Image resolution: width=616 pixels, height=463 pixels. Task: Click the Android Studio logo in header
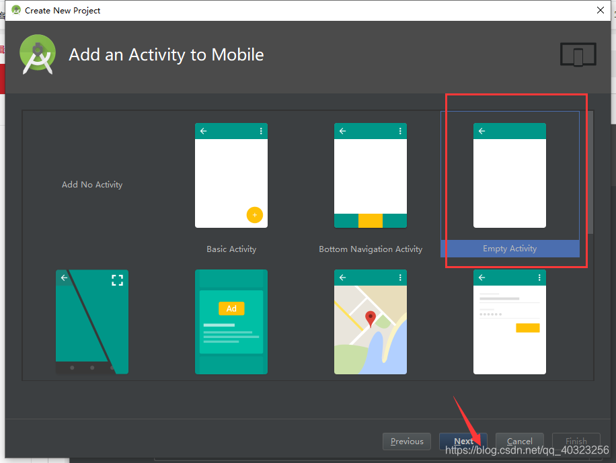pos(38,54)
